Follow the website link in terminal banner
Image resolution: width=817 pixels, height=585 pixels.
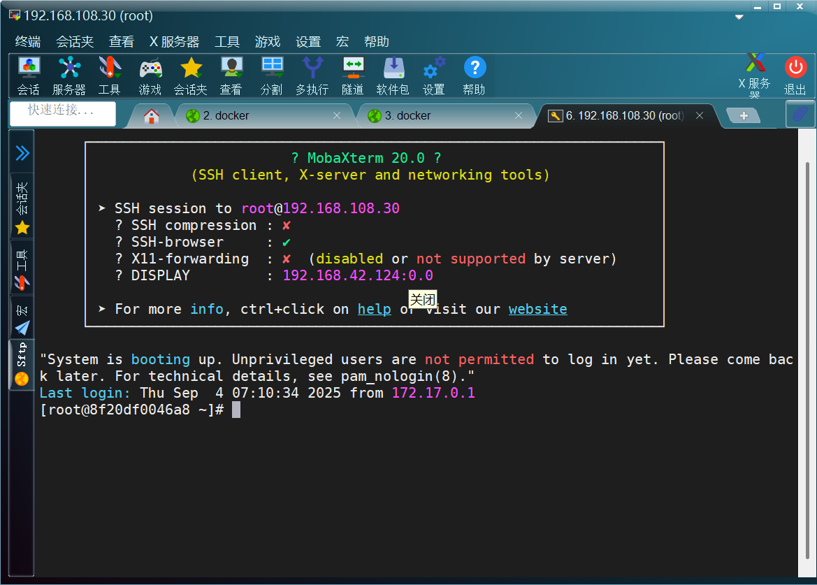537,309
